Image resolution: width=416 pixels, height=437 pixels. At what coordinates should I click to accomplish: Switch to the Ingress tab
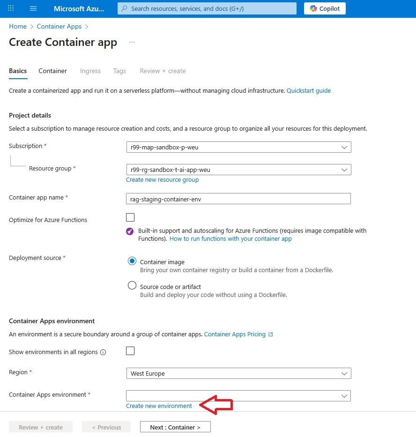(90, 71)
